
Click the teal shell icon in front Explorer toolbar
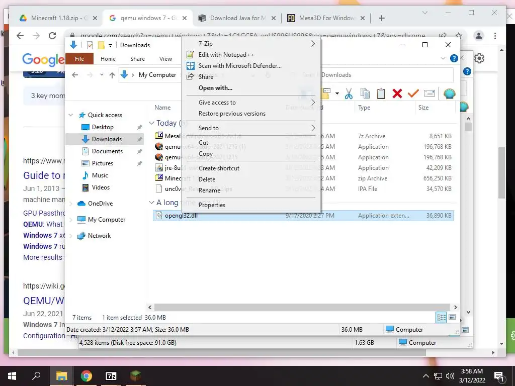[x=449, y=94]
